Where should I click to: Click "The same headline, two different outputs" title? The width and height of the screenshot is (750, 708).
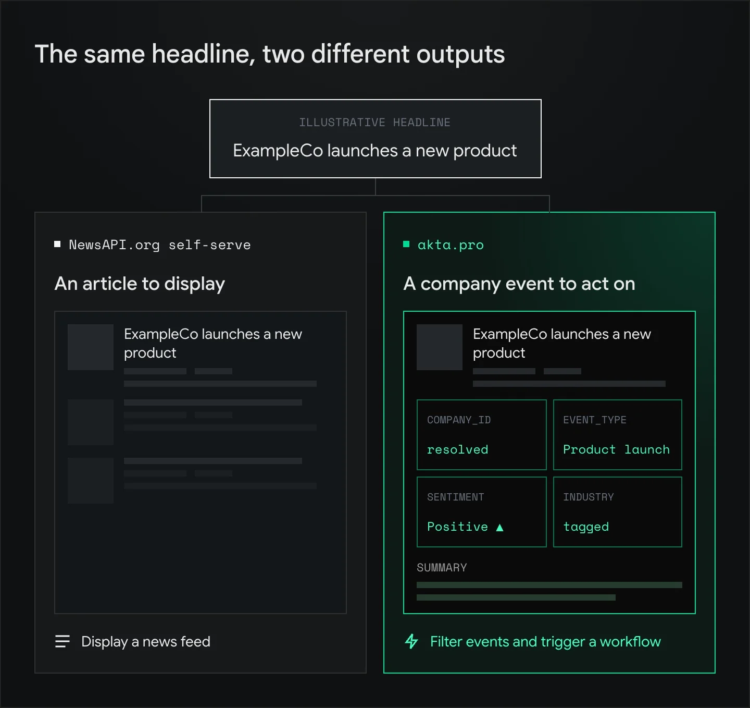pyautogui.click(x=270, y=54)
